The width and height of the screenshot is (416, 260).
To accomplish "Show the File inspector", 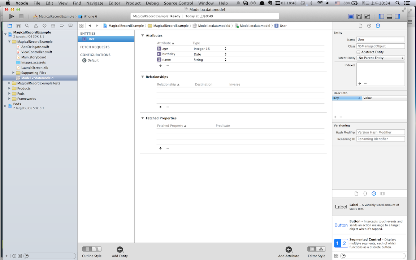I will (x=360, y=26).
